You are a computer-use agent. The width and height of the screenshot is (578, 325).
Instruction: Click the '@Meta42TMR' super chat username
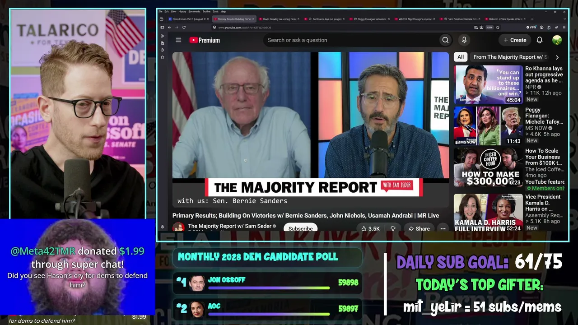[43, 251]
